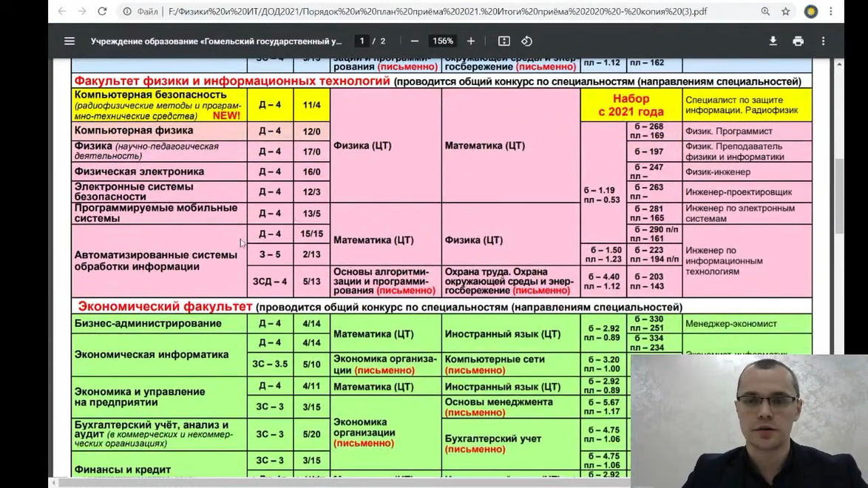
Task: Click the vertical scrollbar thumb
Action: [839, 195]
